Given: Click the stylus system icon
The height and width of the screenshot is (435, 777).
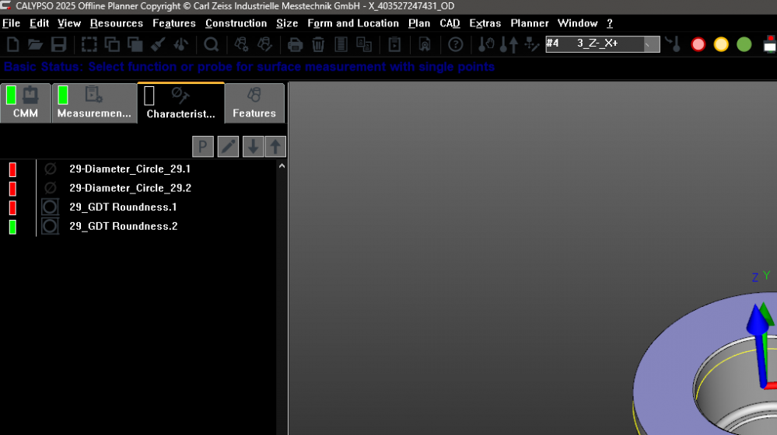Looking at the screenshot, I should pyautogui.click(x=532, y=44).
